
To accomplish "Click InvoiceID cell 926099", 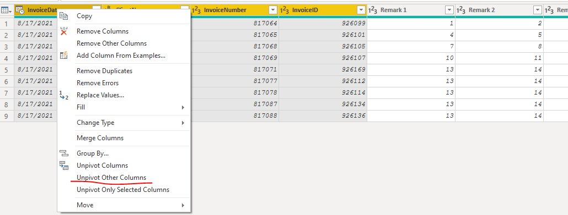I will tap(323, 24).
